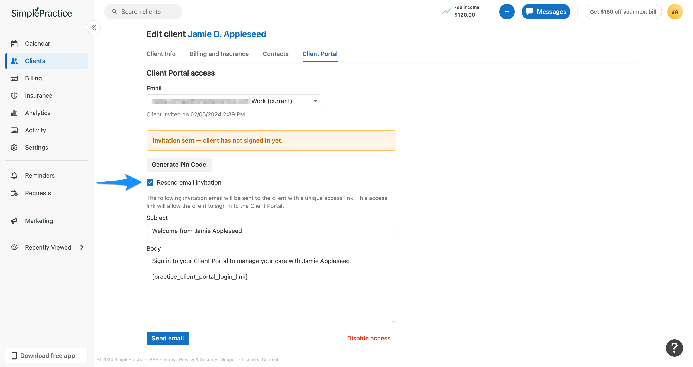Viewport: 693px width, 367px height.
Task: Open the Terms footer link
Action: click(169, 359)
